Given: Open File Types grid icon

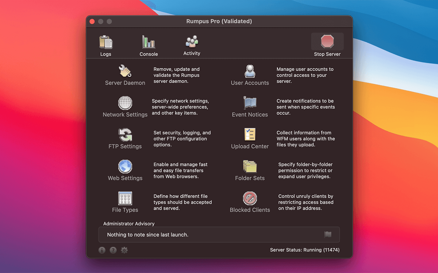Looking at the screenshot, I should 125,198.
